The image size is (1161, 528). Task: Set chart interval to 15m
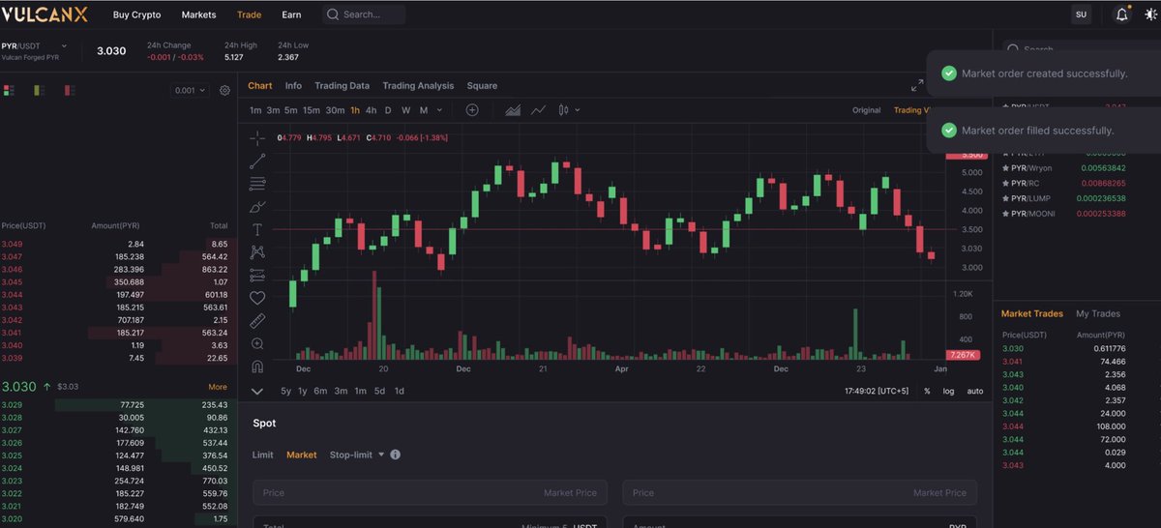311,110
